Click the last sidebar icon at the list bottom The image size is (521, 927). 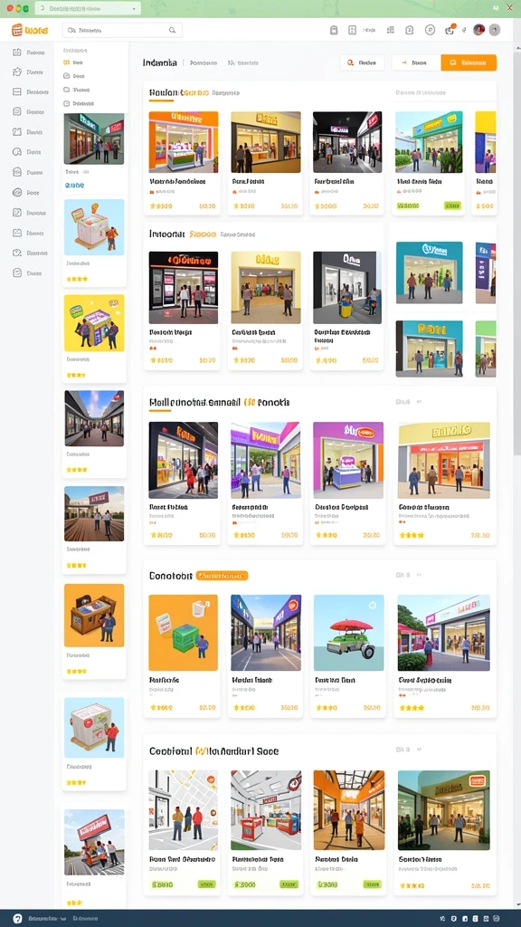[17, 273]
